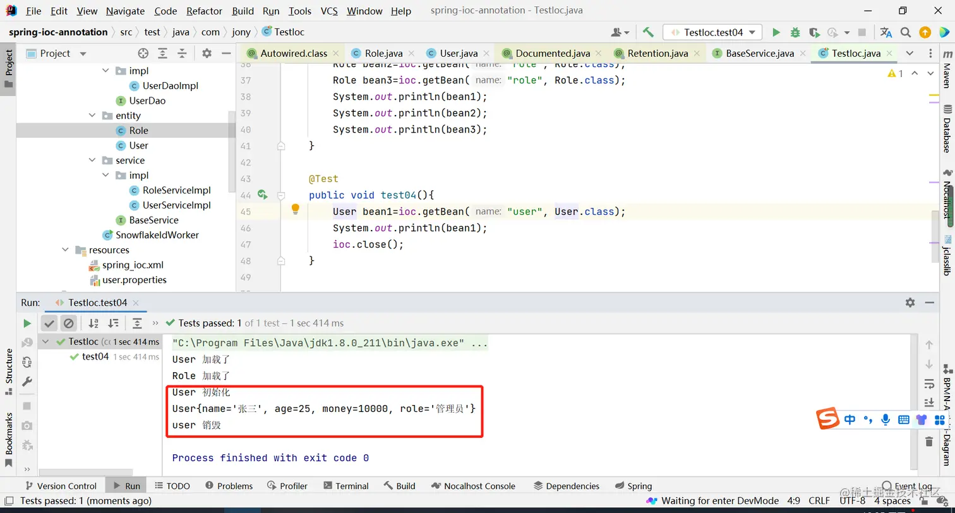Open the Testloc.test04 run configuration dropdown

[712, 32]
